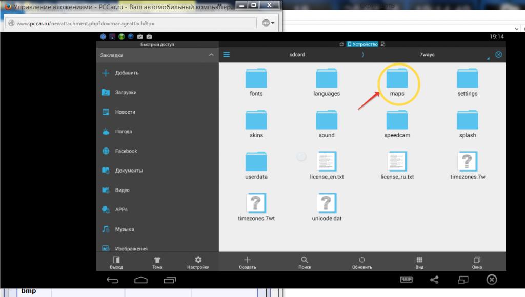Tap the emulator share icon
525x297 pixels.
pyautogui.click(x=434, y=280)
